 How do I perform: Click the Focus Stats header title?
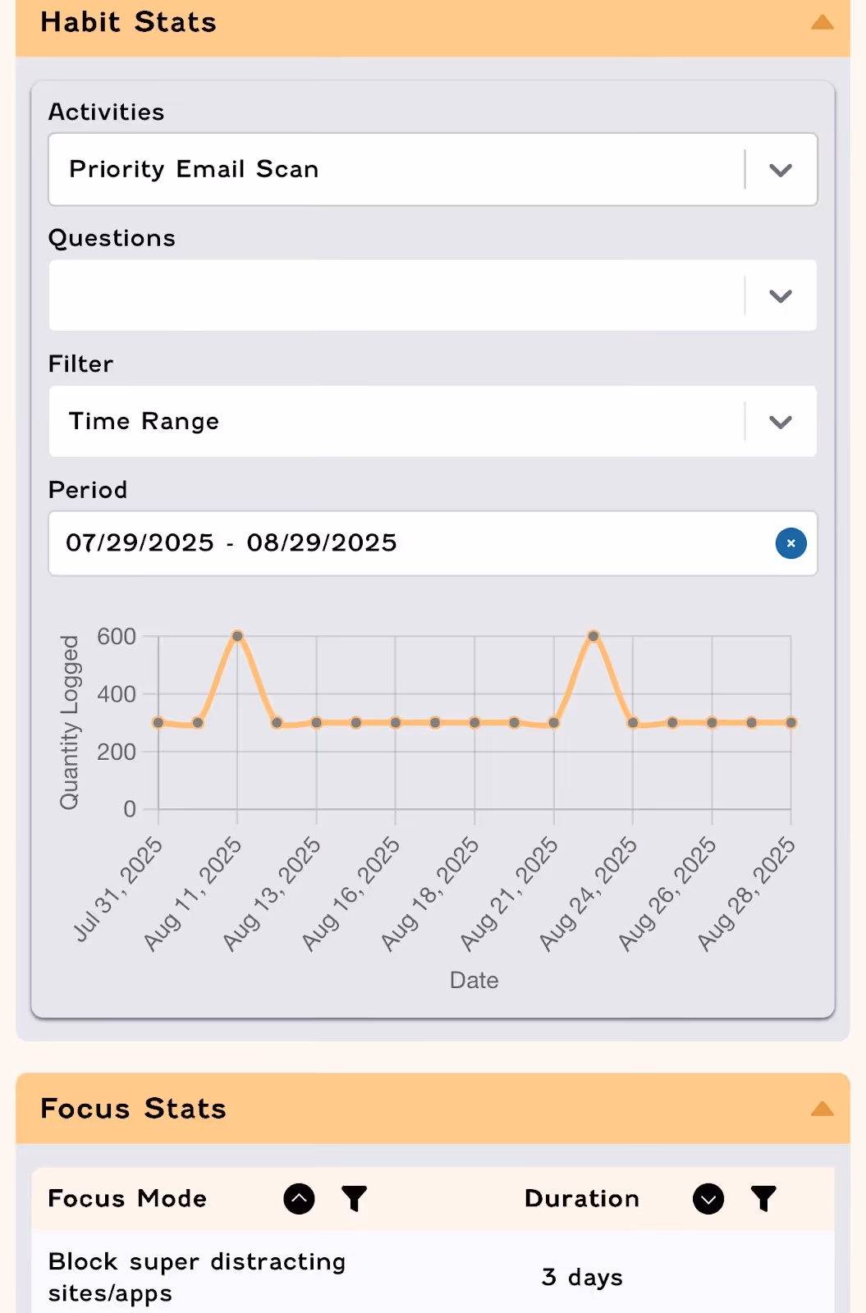(134, 1109)
